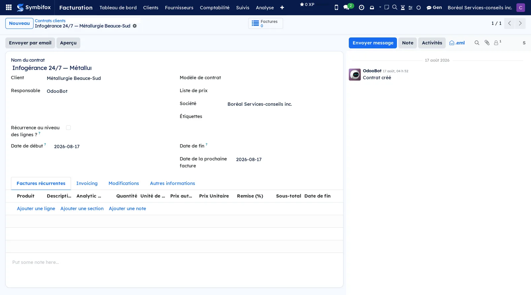Click Envoyer par email button

coord(30,43)
